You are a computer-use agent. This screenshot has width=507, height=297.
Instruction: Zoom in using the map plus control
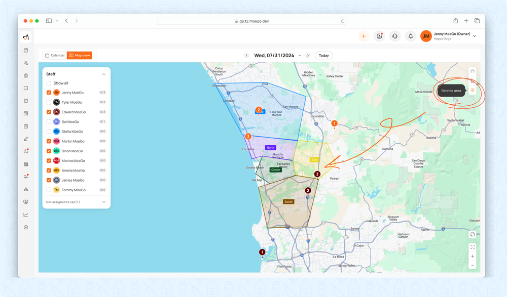tap(473, 256)
